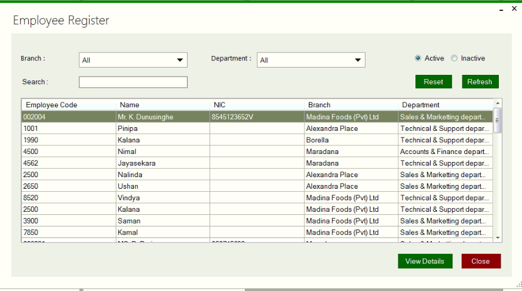Sort by the Branch column header

(x=351, y=105)
